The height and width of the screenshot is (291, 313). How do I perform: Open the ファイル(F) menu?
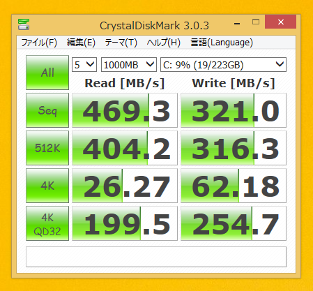click(39, 43)
